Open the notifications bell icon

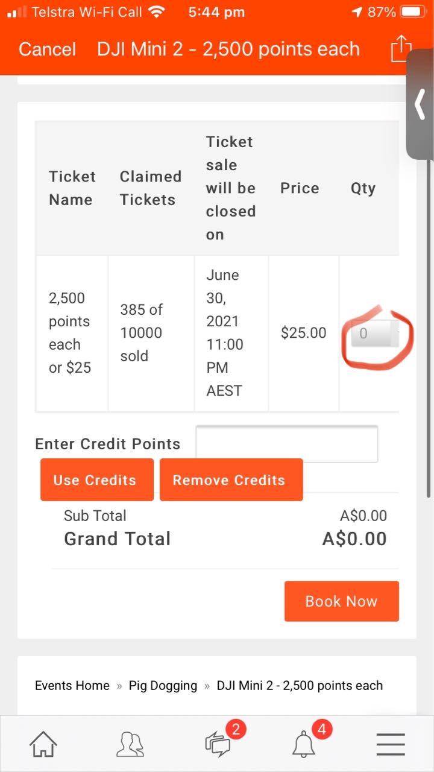tap(304, 744)
